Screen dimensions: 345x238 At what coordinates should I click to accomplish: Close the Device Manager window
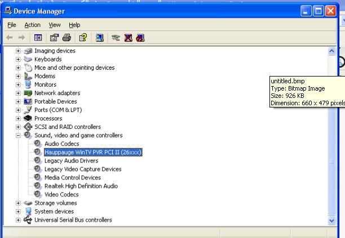pos(331,11)
